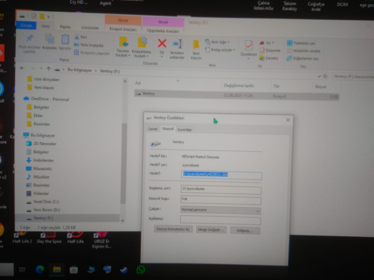Viewport: 374px width, 280px height.
Task: Sort by the Değiştirme tarihi column
Action: [239, 86]
